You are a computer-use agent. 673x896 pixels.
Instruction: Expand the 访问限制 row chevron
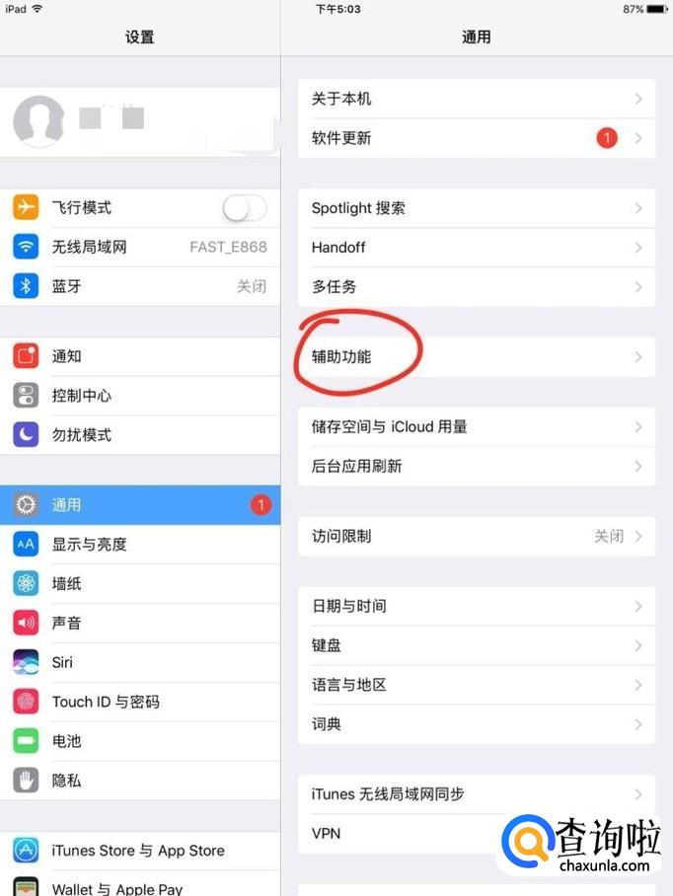click(638, 536)
